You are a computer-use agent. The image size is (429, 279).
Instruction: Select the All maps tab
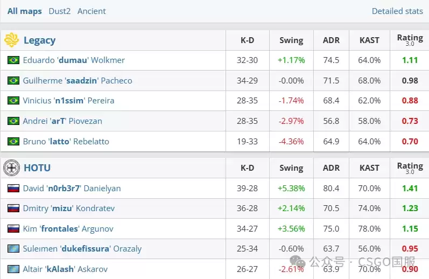[25, 11]
